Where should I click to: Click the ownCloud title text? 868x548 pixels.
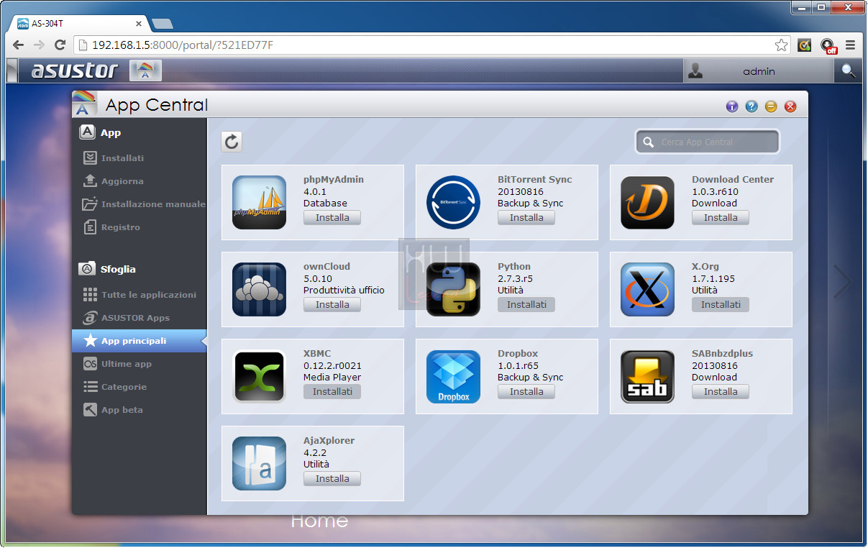pos(326,267)
